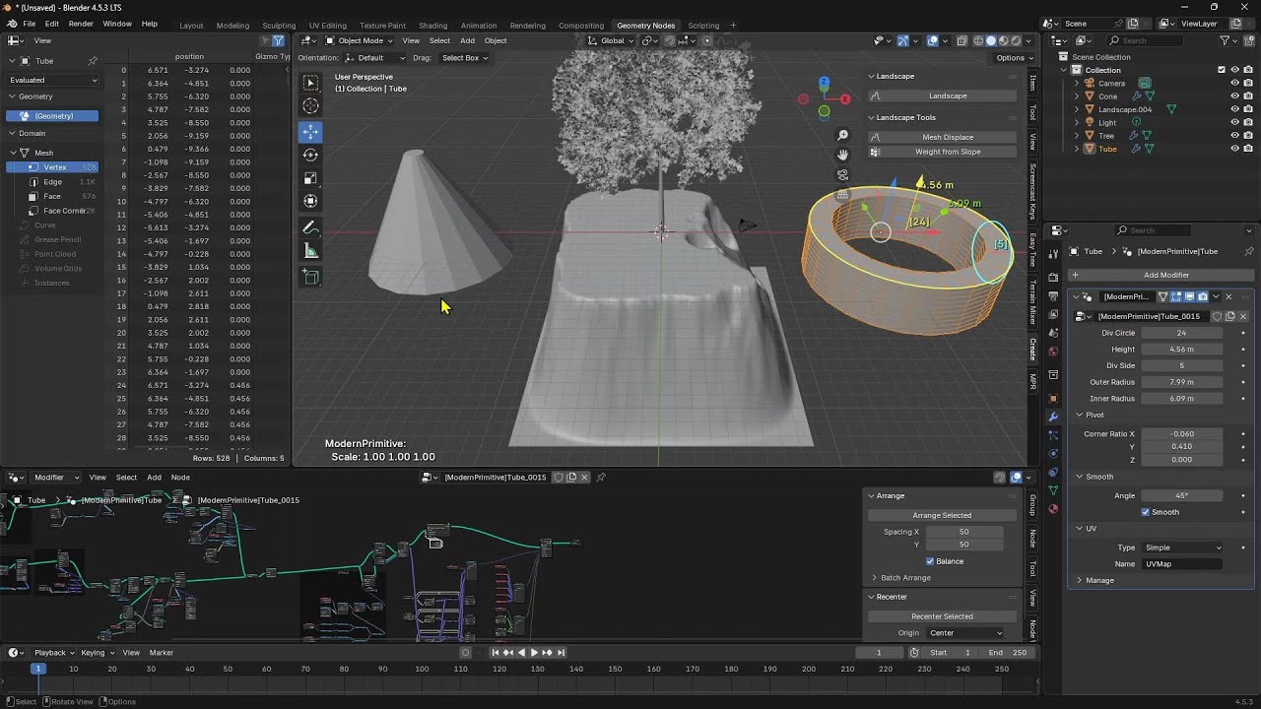This screenshot has width=1261, height=709.
Task: Click the Mesh Displace button
Action: point(947,137)
